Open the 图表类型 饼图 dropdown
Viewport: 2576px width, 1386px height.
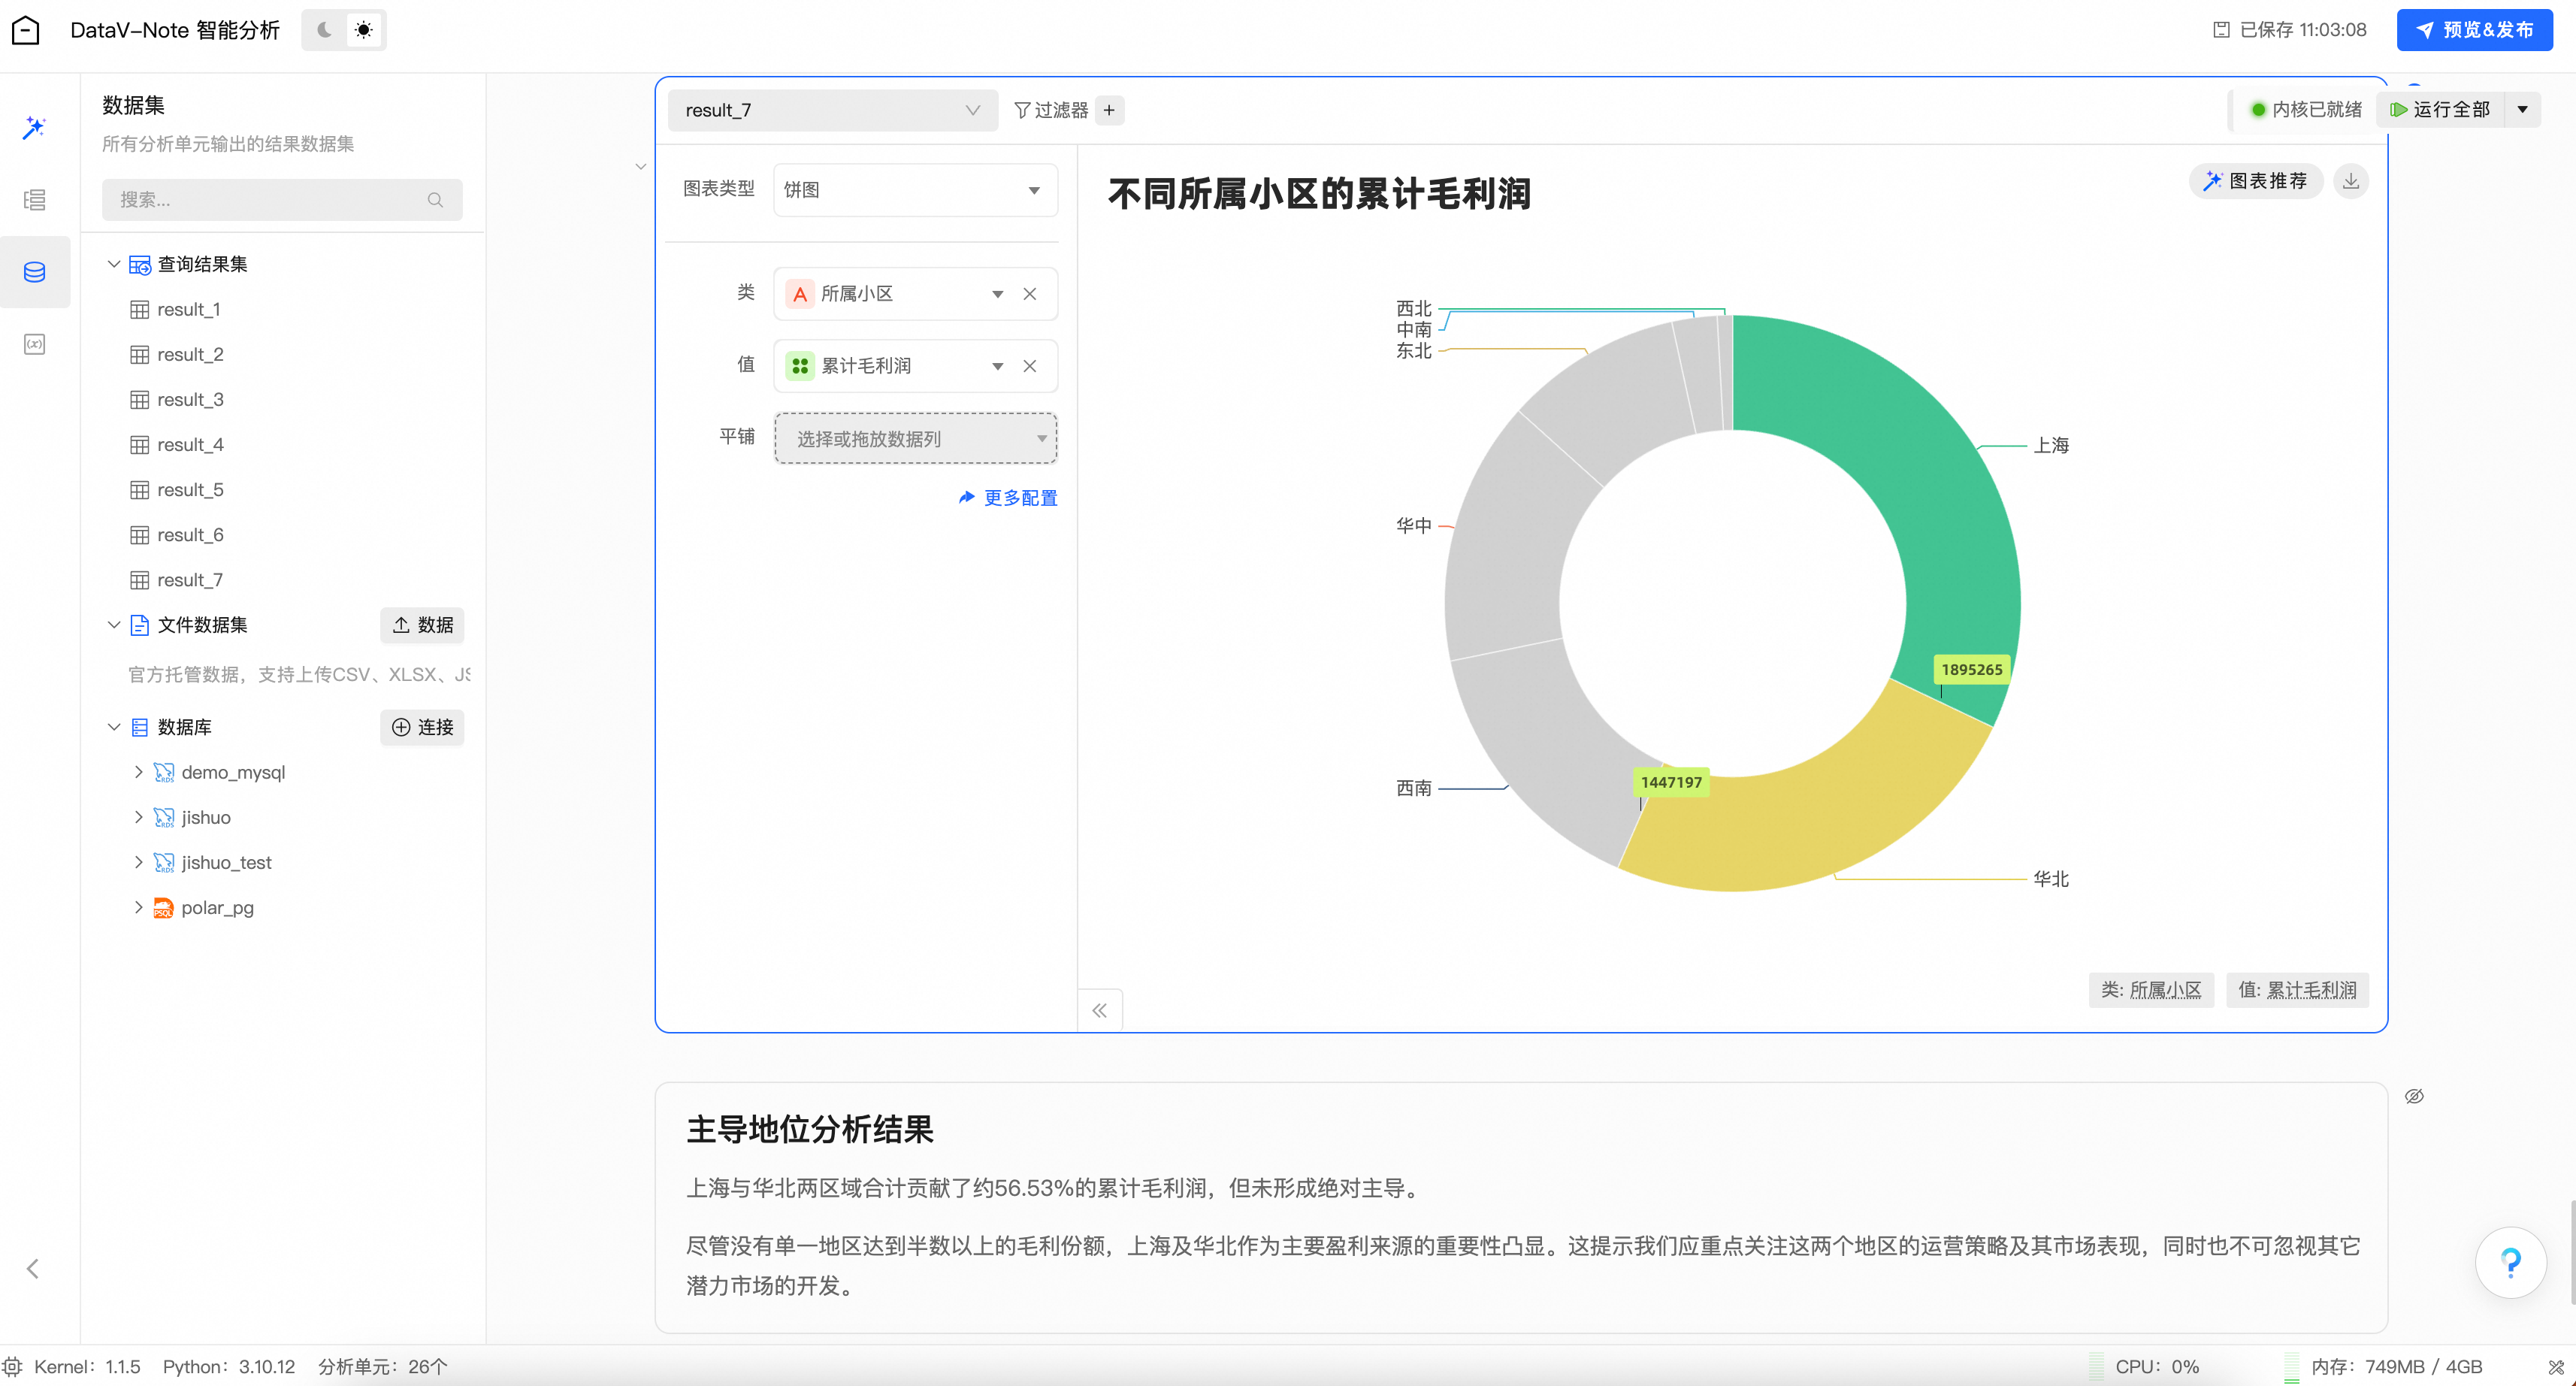tap(915, 190)
